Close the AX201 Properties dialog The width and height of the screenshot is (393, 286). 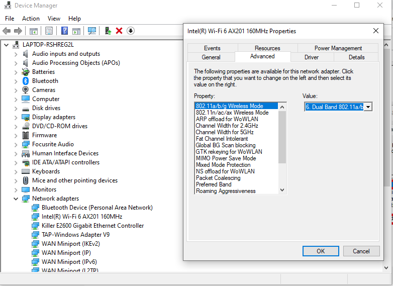click(376, 31)
